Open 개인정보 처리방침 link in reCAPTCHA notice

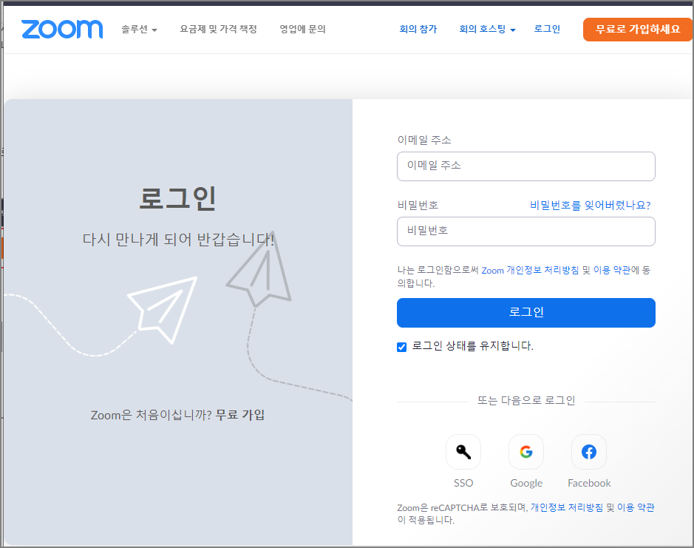click(567, 507)
